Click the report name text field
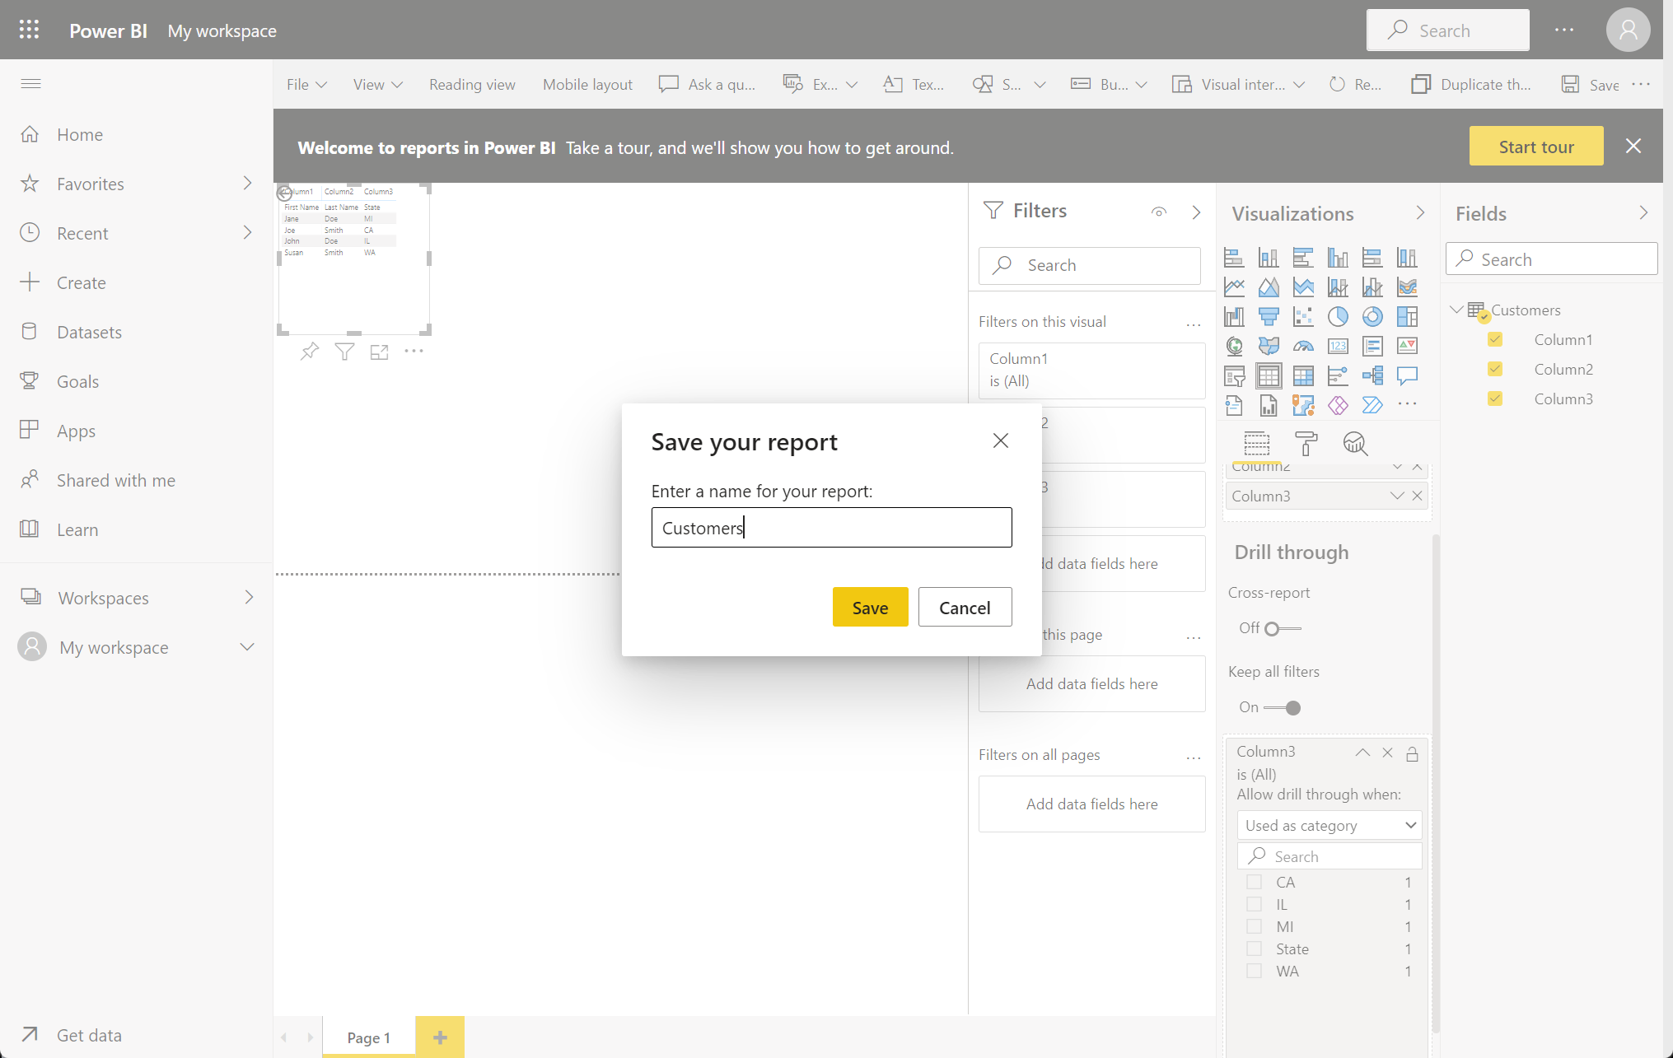1673x1058 pixels. coord(831,528)
